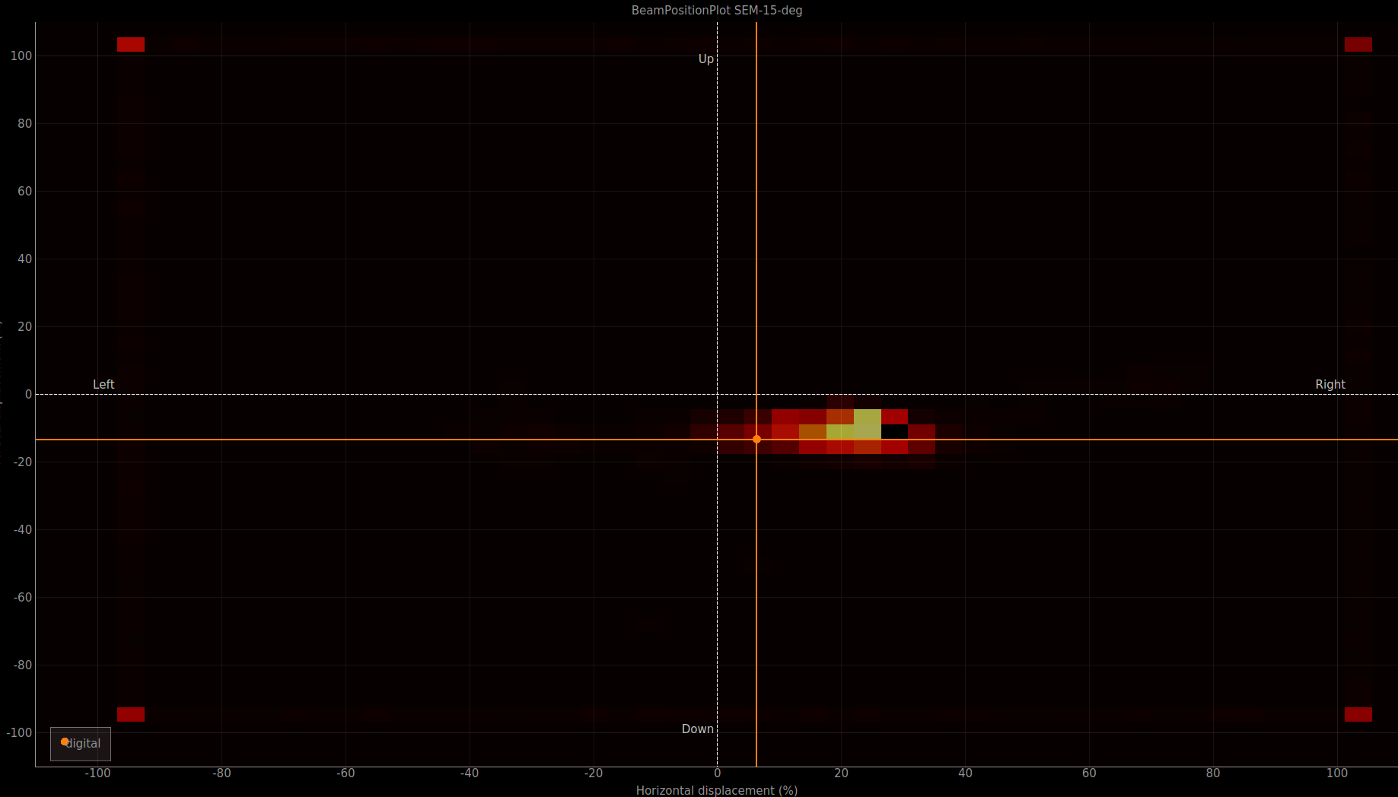Viewport: 1398px width, 797px height.
Task: Click the x-axis tick label '60'
Action: click(1089, 773)
